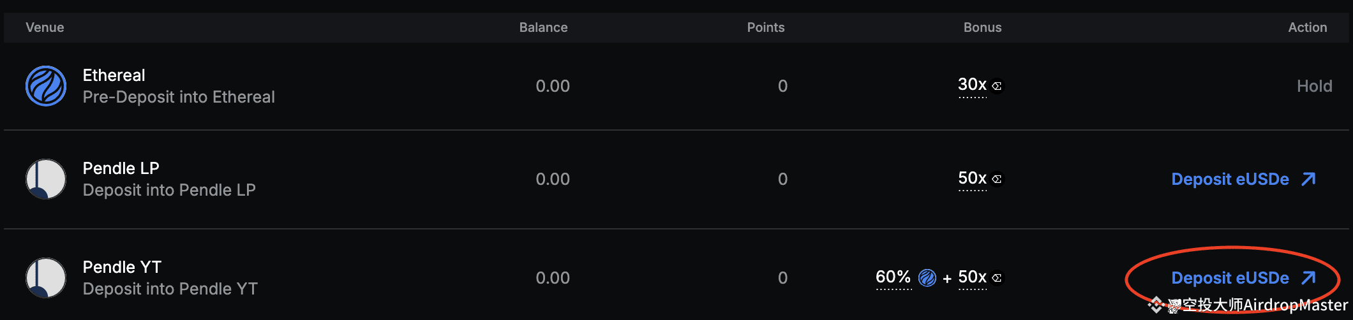This screenshot has height=320, width=1353.
Task: Click the Venue column header
Action: [45, 27]
